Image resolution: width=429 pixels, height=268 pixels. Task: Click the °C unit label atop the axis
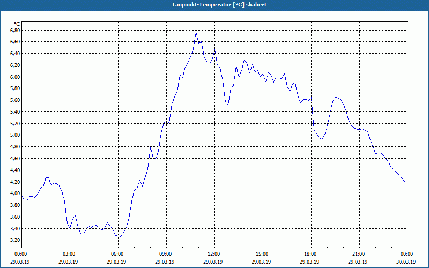[x=17, y=24]
